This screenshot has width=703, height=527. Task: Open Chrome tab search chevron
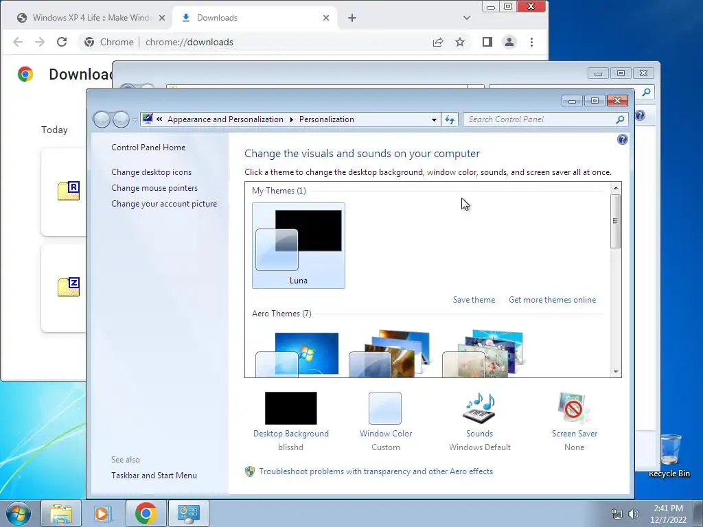pyautogui.click(x=467, y=18)
